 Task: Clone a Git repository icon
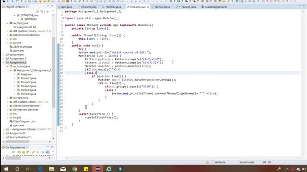click(x=24, y=152)
